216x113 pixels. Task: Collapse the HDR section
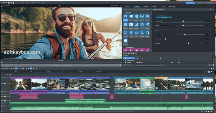[x=155, y=31]
